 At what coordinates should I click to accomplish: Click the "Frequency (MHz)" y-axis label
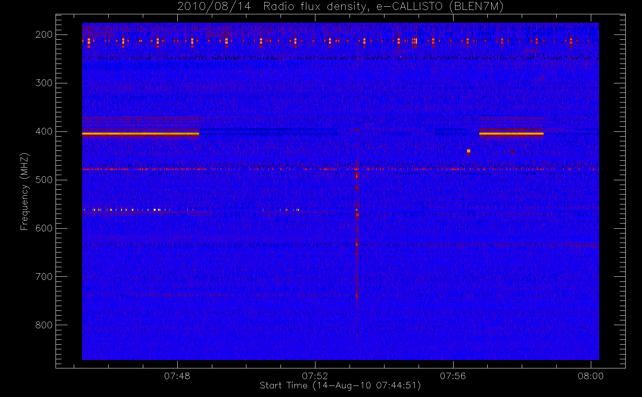coord(25,191)
